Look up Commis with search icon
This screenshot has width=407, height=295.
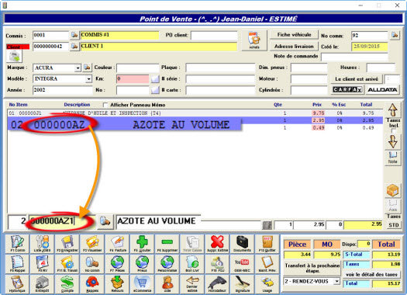coord(74,35)
